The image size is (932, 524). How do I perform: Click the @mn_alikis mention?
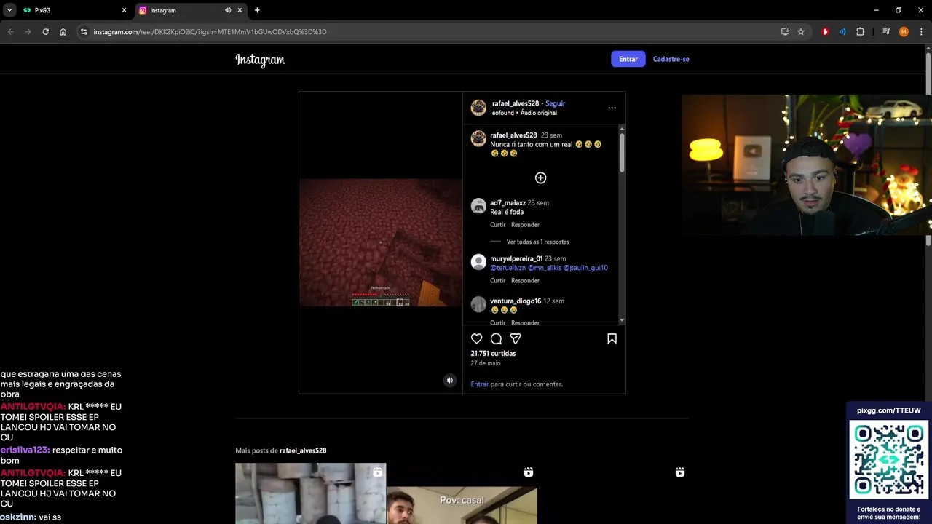tap(544, 268)
